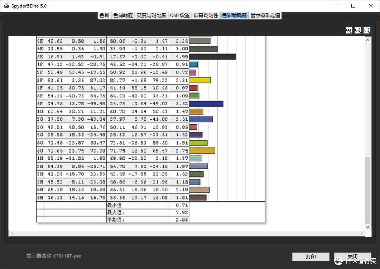Click the row label 2G
Screen dimensions: 380x269
tap(40, 119)
